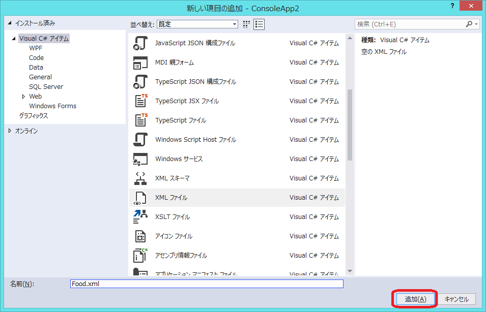Screen dimensions: 486x312
Task: Click the 追加(A) button
Action: click(415, 299)
